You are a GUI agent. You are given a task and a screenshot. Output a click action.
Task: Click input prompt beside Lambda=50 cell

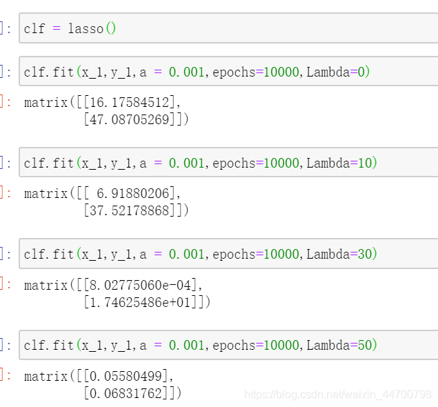tap(6, 346)
